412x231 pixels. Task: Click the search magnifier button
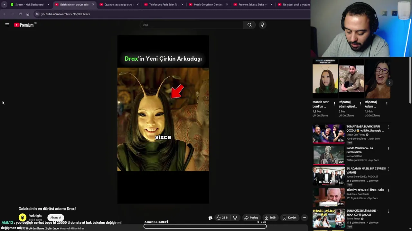point(249,25)
